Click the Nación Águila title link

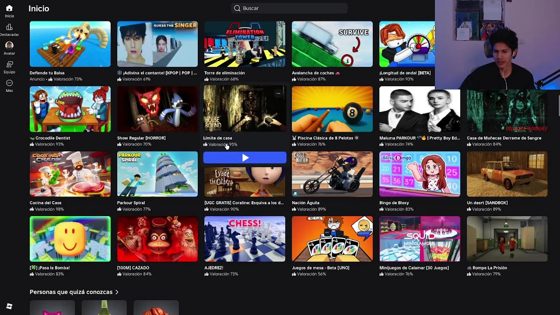305,203
